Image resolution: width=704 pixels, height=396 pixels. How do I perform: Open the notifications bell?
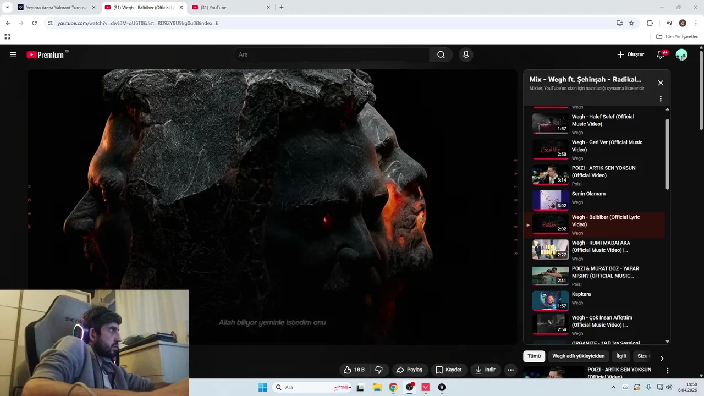(661, 54)
